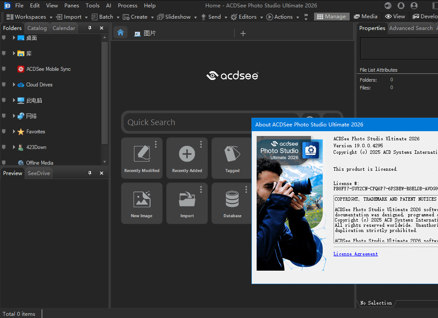Screen dimensions: 438x318
Task: Open the New Image tile
Action: pyautogui.click(x=141, y=199)
